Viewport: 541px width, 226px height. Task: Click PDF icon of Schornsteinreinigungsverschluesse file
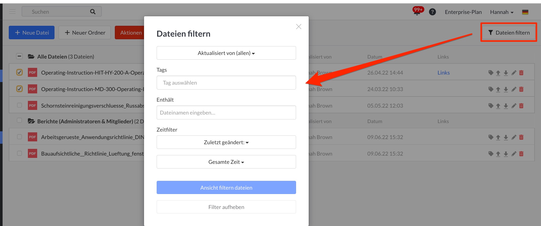(33, 106)
